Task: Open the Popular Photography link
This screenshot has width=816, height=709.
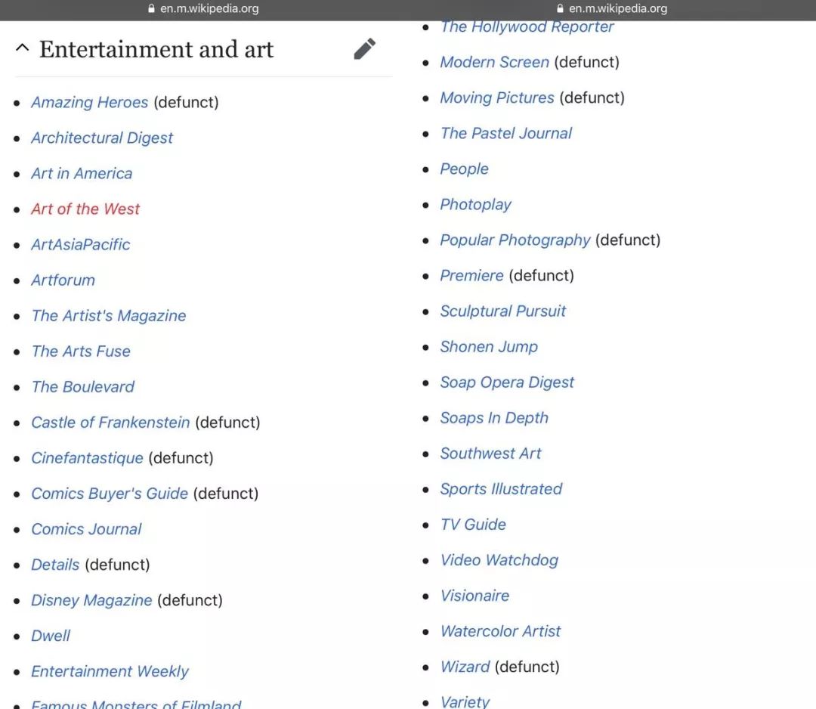Action: 515,240
